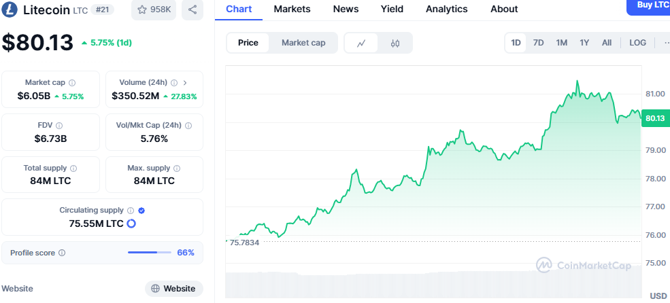Open the Analytics tab
670x303 pixels.
click(x=446, y=9)
